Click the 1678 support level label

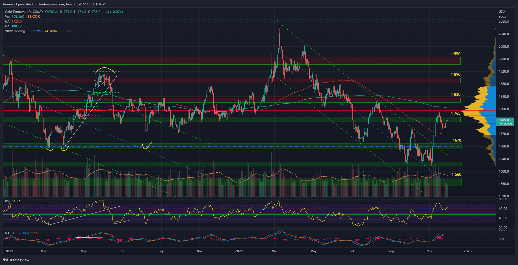[x=457, y=140]
